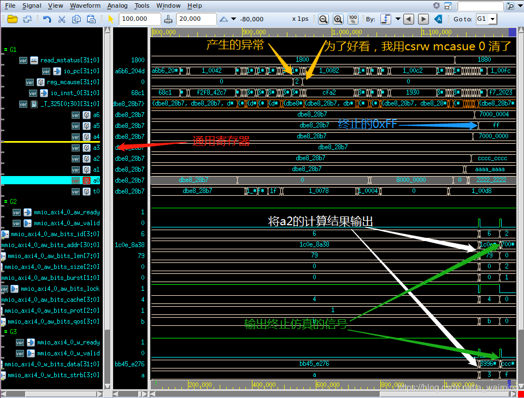Click the delta triangle icon
Viewport: 524px width, 398px height.
point(224,19)
